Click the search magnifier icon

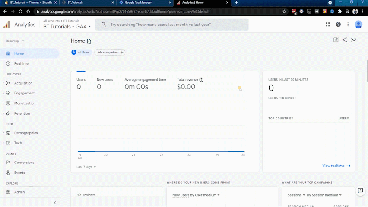click(104, 25)
